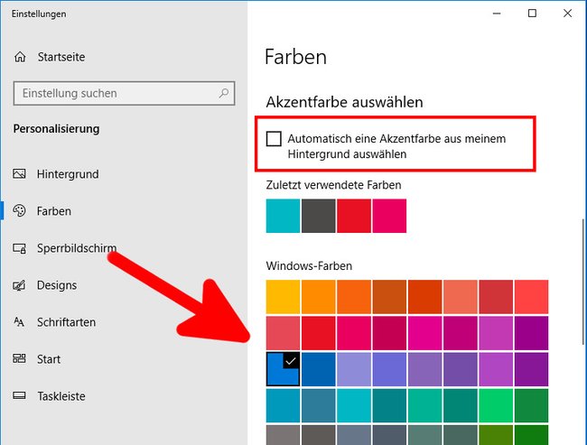Image resolution: width=587 pixels, height=445 pixels.
Task: Pick the pink swatch under Zuletzt verwendete Farben
Action: [389, 216]
